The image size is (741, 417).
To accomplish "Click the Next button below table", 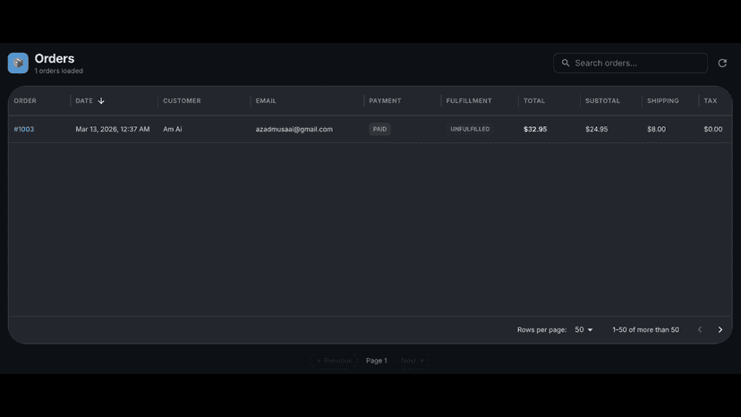I will (x=412, y=361).
